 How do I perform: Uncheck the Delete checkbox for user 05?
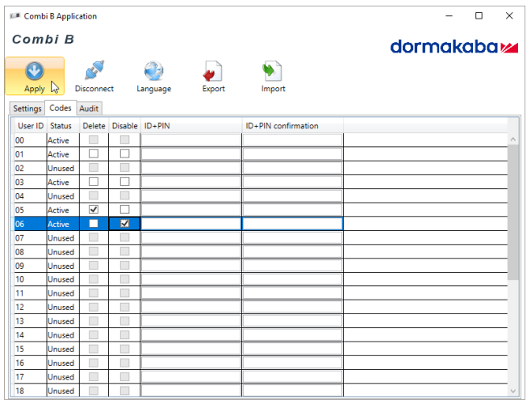pos(94,210)
